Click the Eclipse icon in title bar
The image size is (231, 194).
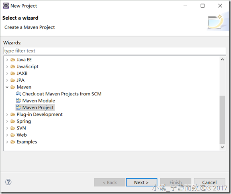coord(6,6)
